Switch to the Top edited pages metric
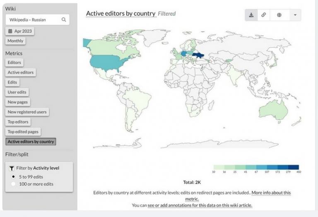 pos(23,132)
